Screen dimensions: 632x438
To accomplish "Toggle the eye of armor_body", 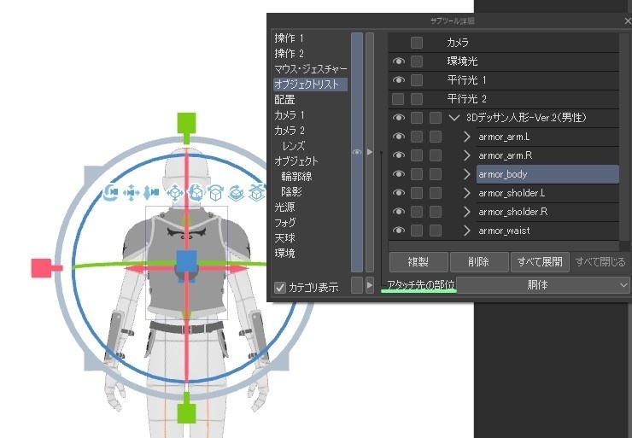I will [x=398, y=173].
